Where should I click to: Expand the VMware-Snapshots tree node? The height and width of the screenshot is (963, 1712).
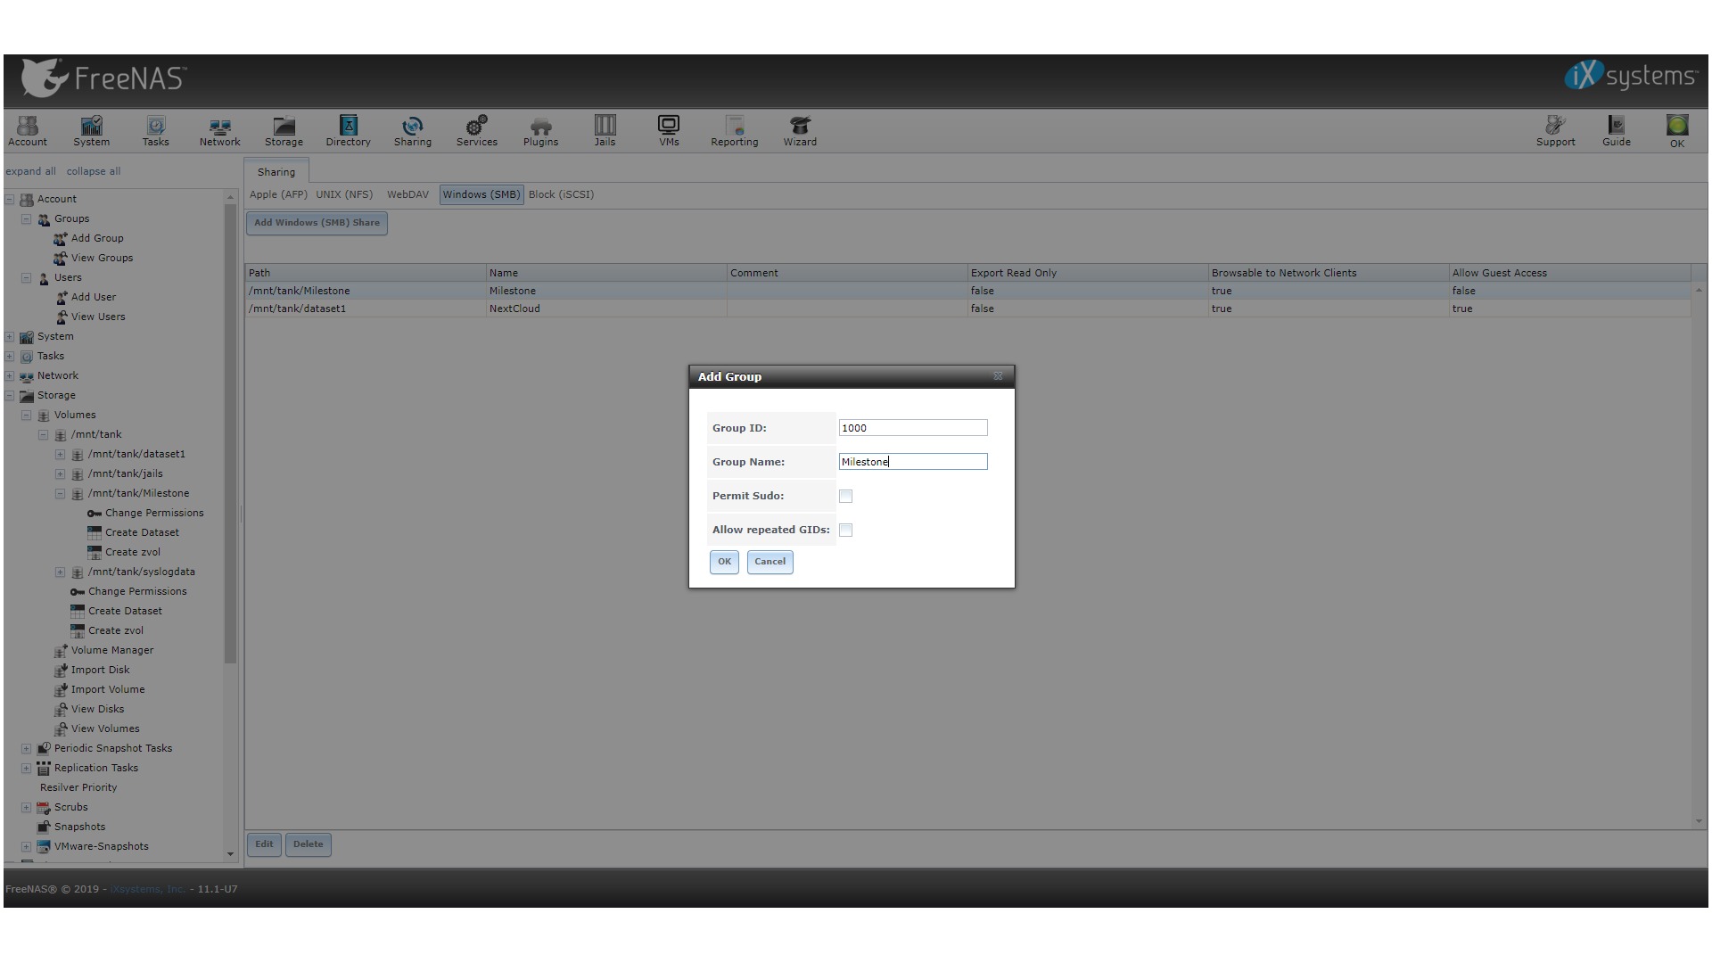click(x=27, y=846)
